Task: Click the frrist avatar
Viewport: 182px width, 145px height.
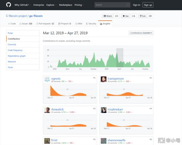Action: tap(47, 141)
